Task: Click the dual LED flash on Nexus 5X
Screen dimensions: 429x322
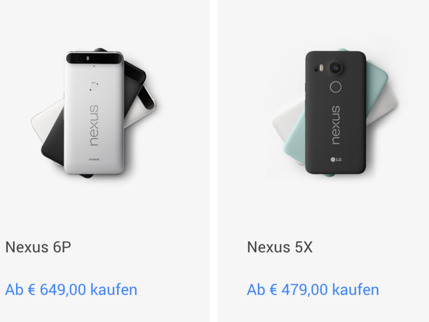Action: click(x=321, y=67)
